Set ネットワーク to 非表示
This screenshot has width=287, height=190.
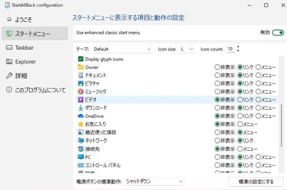click(217, 140)
